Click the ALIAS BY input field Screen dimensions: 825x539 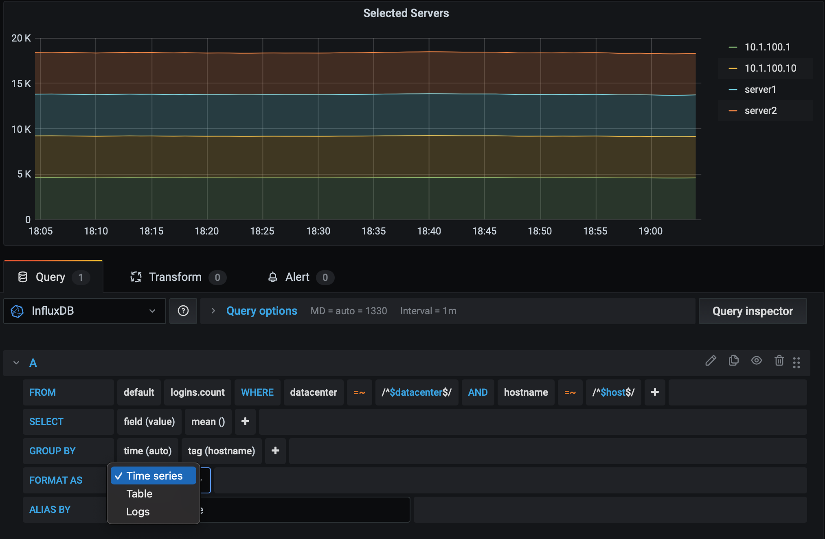[305, 510]
